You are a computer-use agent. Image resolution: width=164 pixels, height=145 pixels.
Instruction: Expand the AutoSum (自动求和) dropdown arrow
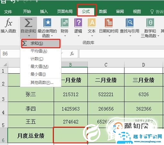pos(29,36)
